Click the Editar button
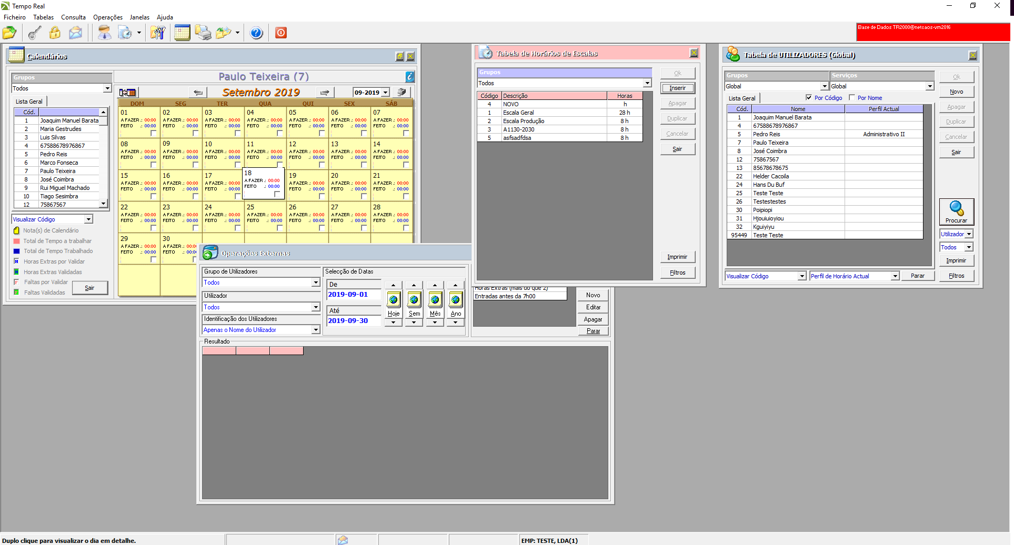 pos(593,307)
